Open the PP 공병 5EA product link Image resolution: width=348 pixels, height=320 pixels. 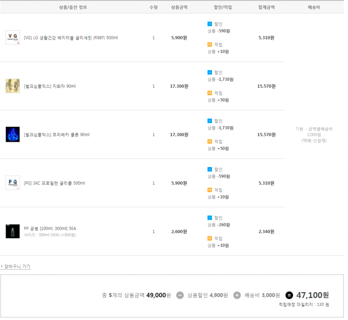pyautogui.click(x=50, y=228)
